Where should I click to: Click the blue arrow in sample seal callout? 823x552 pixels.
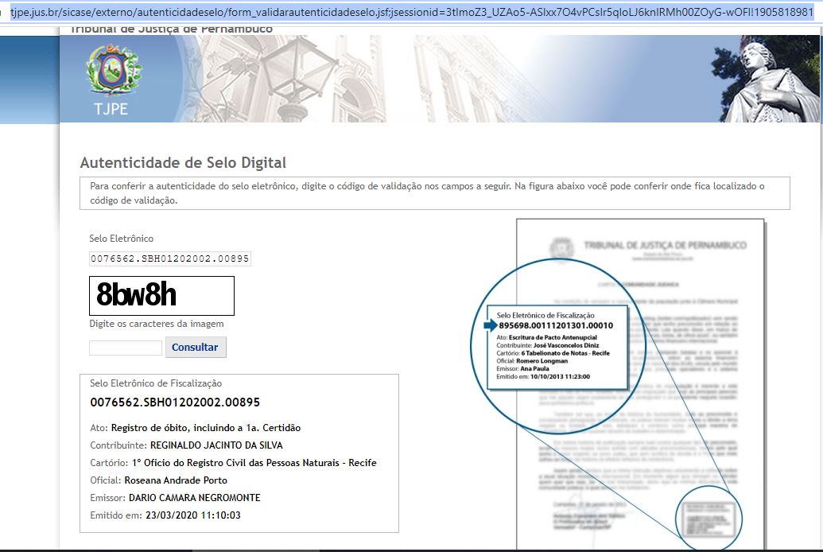click(x=491, y=325)
